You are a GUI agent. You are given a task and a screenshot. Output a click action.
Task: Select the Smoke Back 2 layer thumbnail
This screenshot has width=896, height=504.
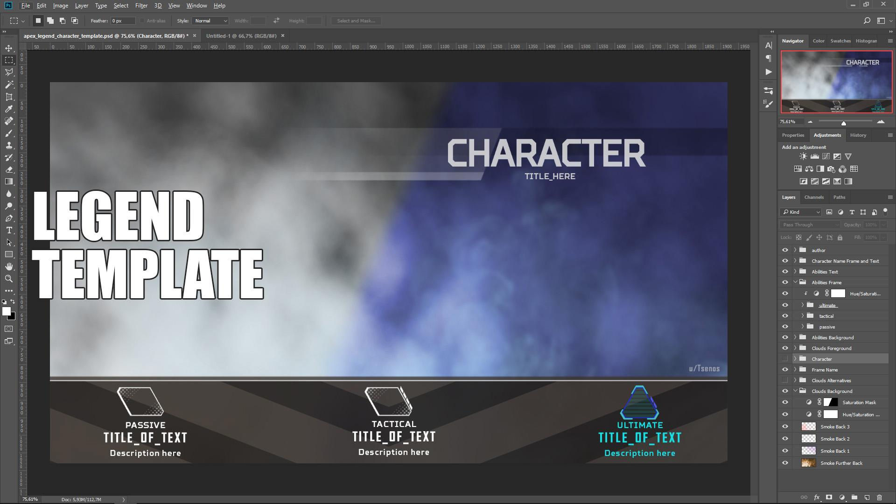click(x=808, y=439)
